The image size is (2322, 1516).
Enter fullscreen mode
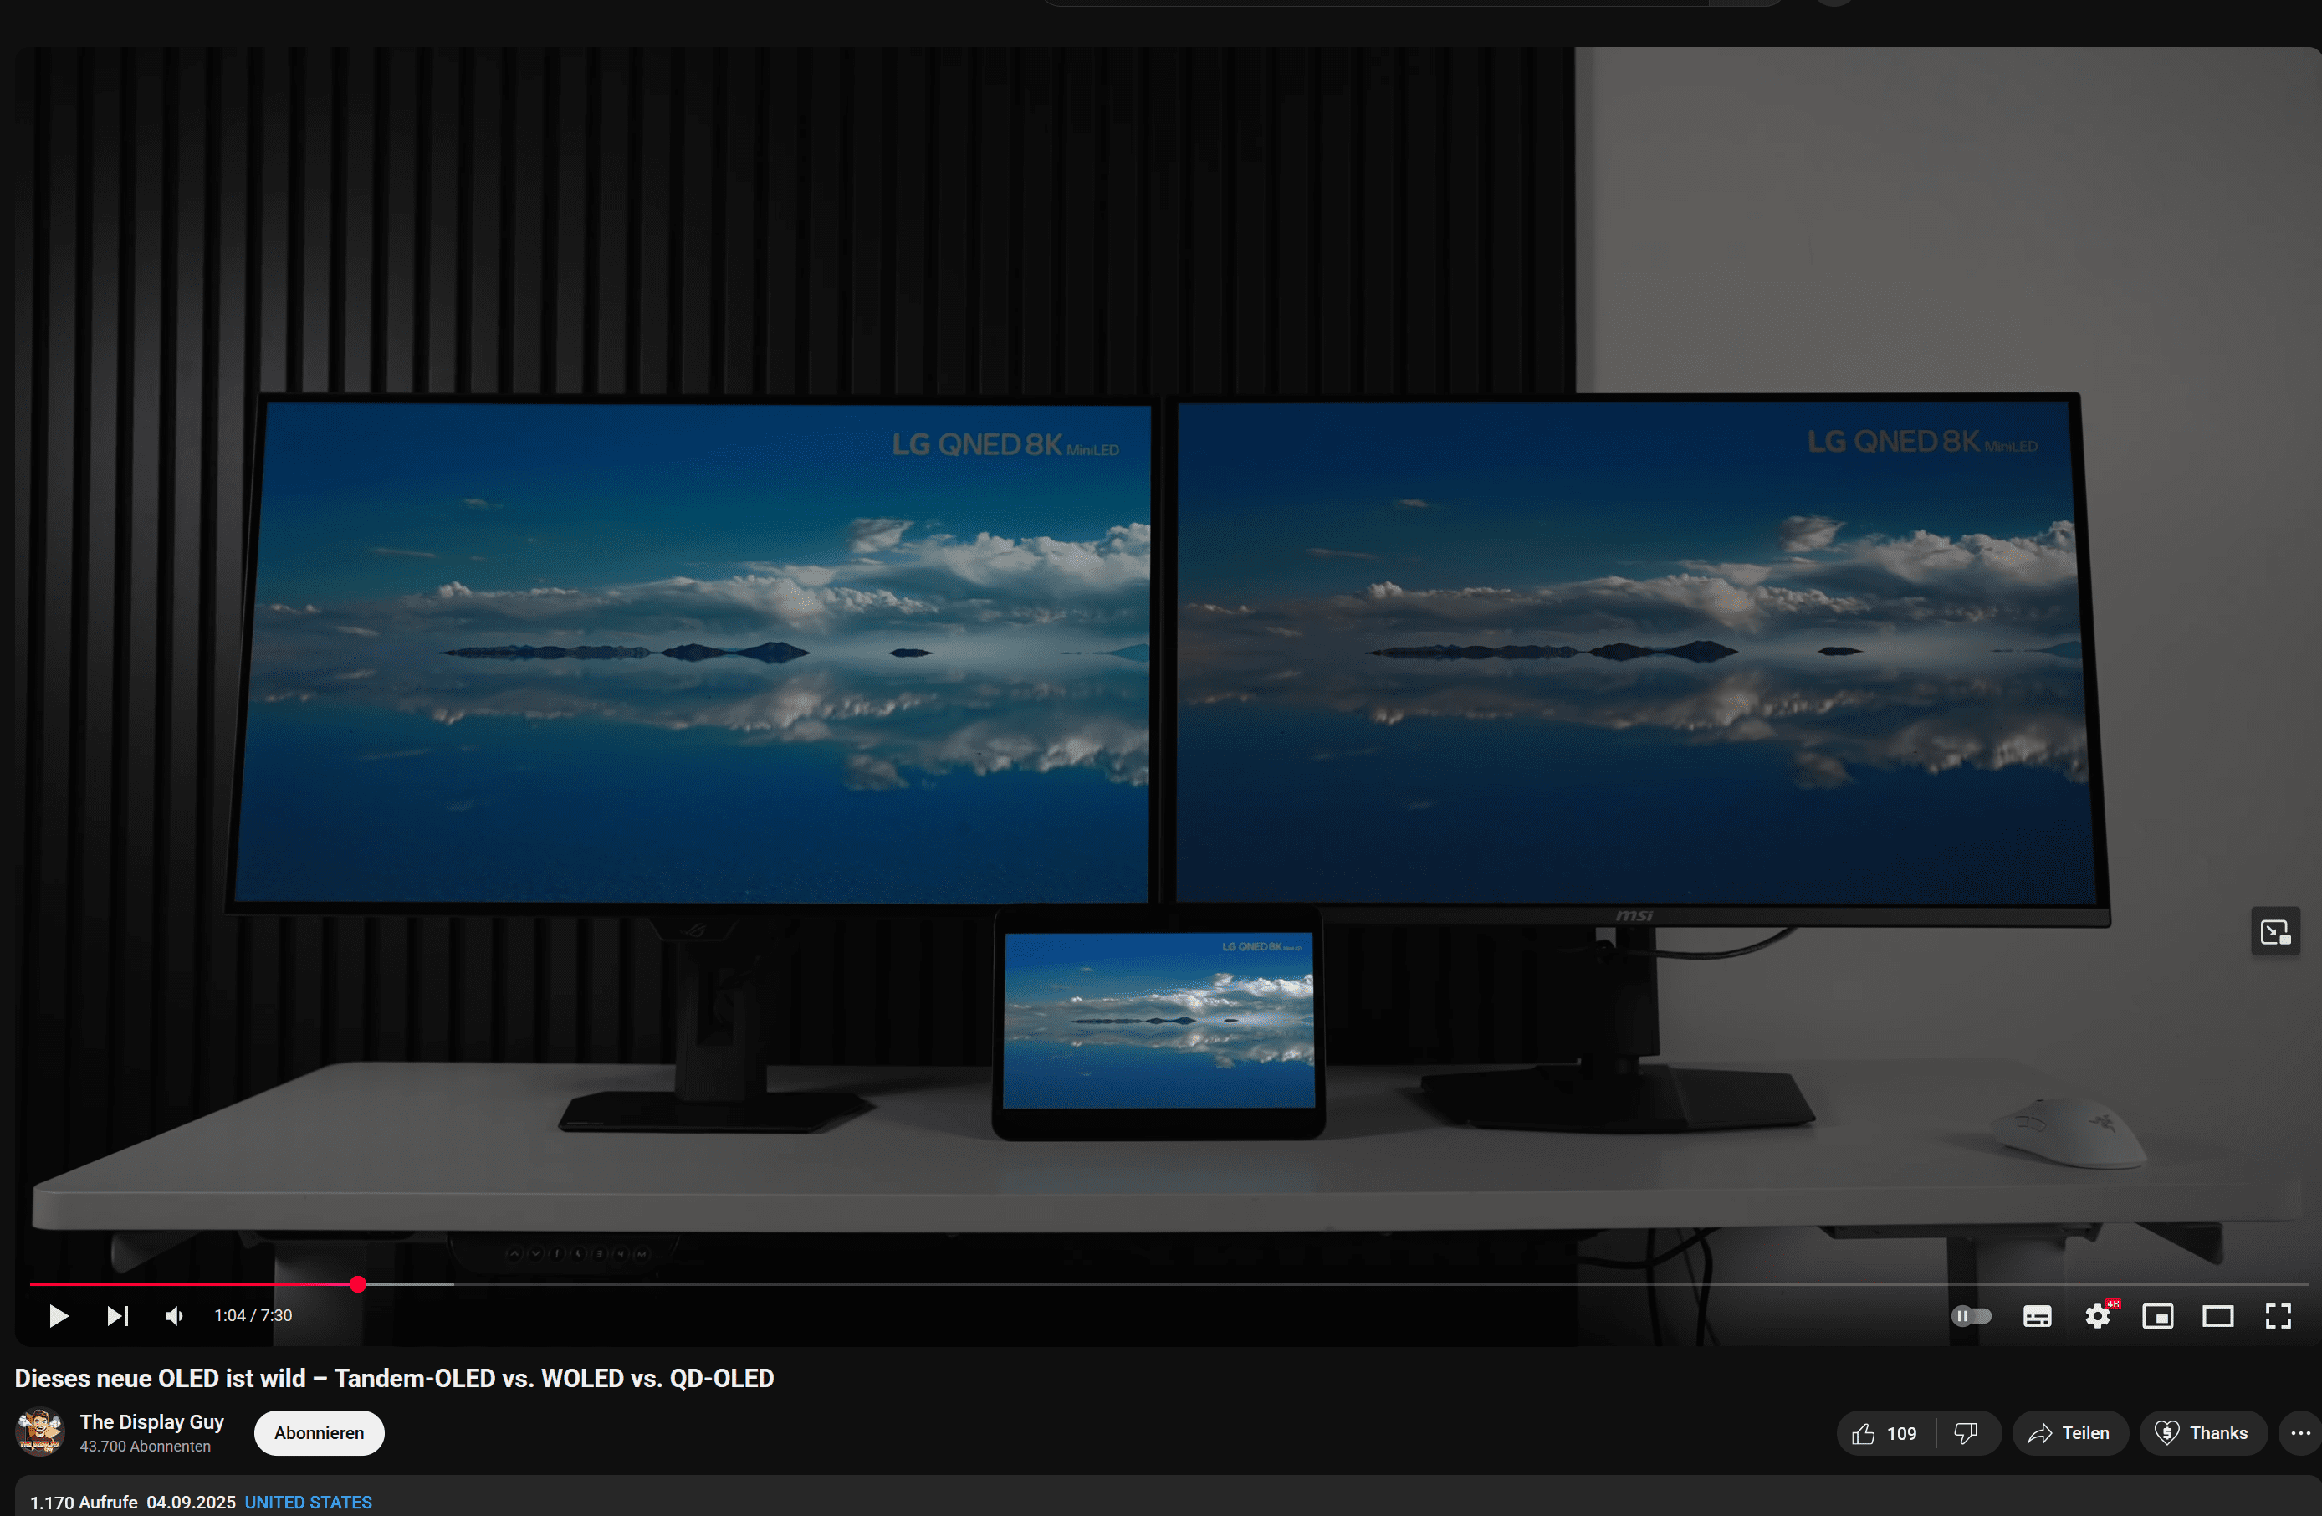pyautogui.click(x=2279, y=1316)
